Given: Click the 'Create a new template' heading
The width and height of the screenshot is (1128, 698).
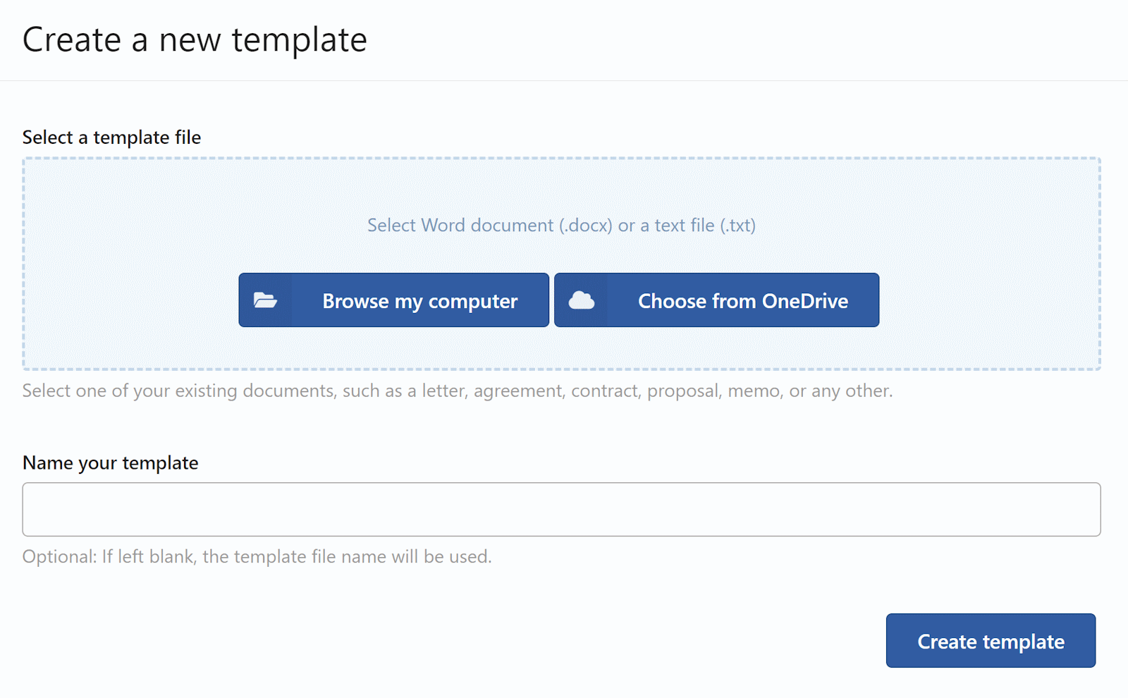Looking at the screenshot, I should (195, 40).
